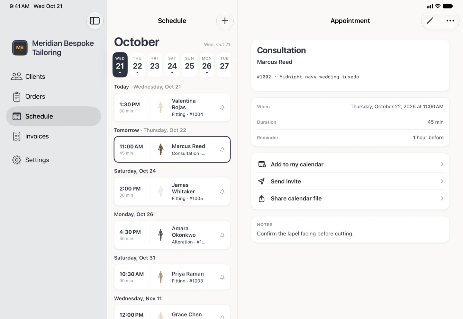Viewport: 463px width, 319px height.
Task: Expand the Send invite chevron
Action: coord(442,182)
